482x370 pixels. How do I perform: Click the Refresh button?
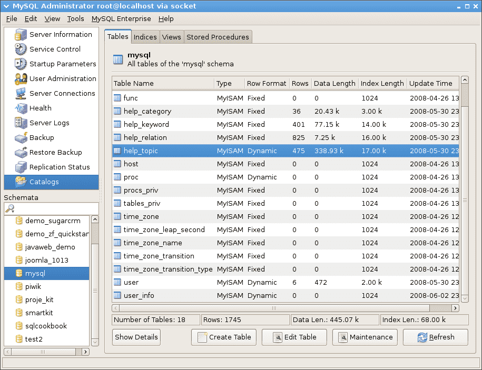pyautogui.click(x=436, y=337)
